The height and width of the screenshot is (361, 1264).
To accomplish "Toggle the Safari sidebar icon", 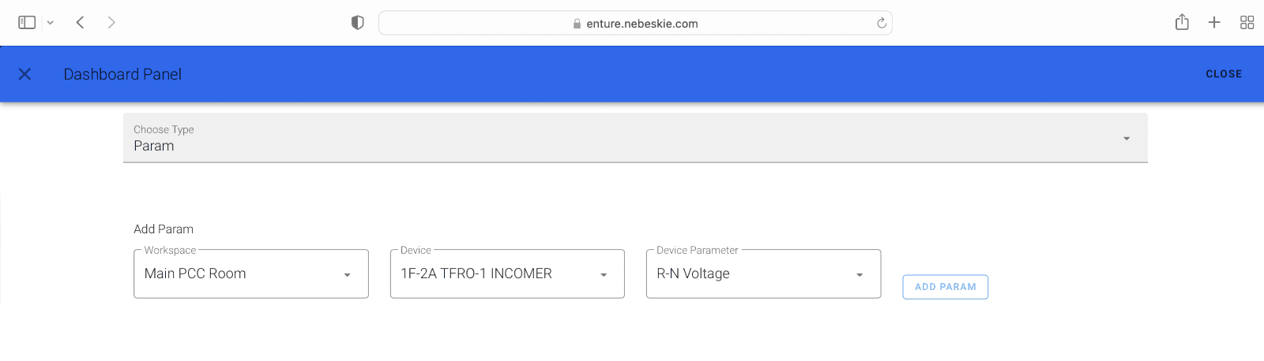I will click(x=27, y=23).
